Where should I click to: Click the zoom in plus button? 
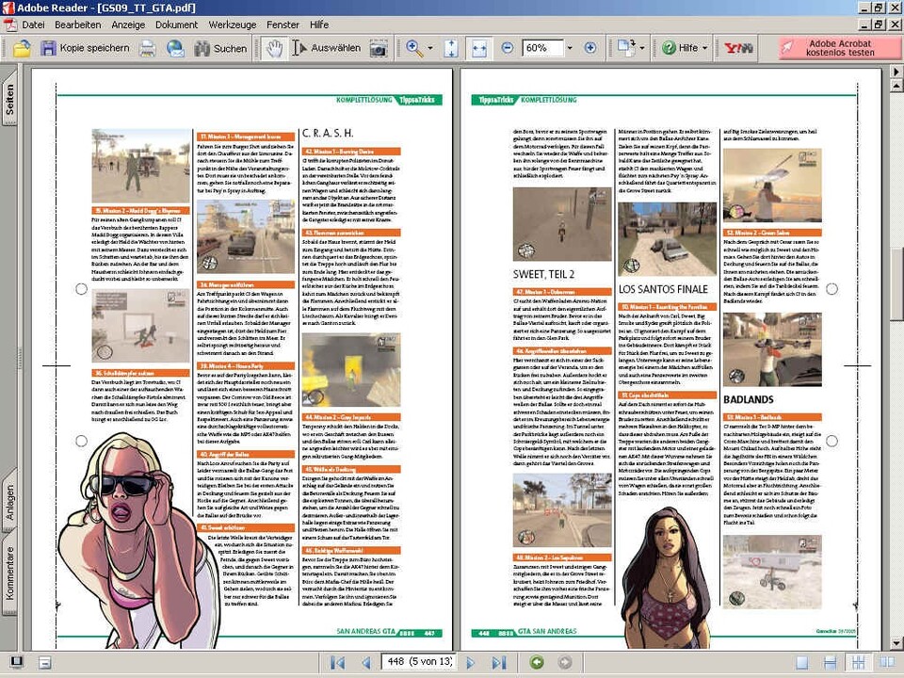589,48
